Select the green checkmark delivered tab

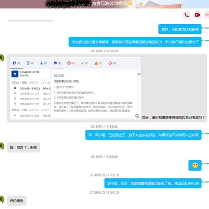point(84,63)
